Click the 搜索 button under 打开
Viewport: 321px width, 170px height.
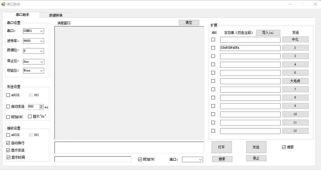pyautogui.click(x=222, y=159)
